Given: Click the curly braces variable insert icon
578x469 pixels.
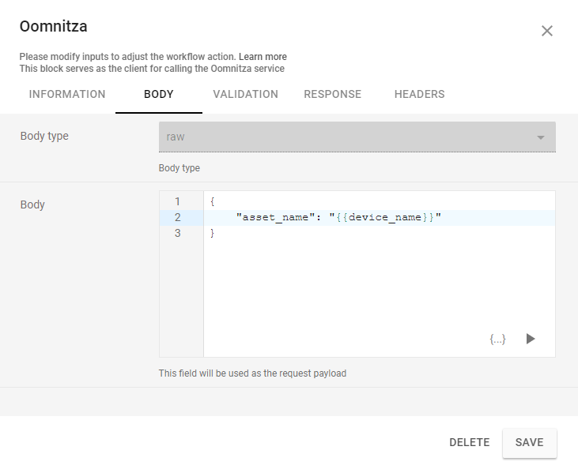Looking at the screenshot, I should click(x=497, y=339).
